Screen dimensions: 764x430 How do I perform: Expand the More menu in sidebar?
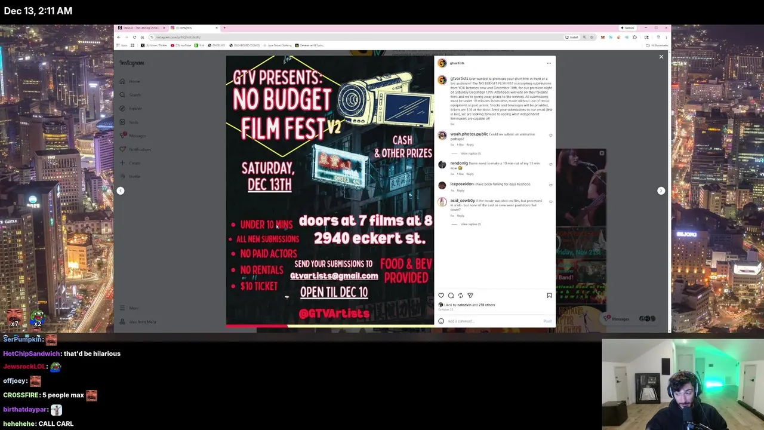(x=129, y=308)
